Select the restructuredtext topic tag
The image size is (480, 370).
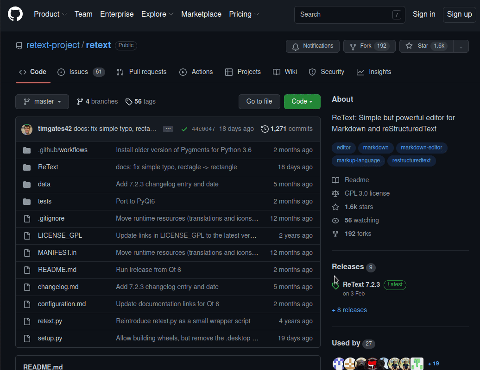point(411,160)
